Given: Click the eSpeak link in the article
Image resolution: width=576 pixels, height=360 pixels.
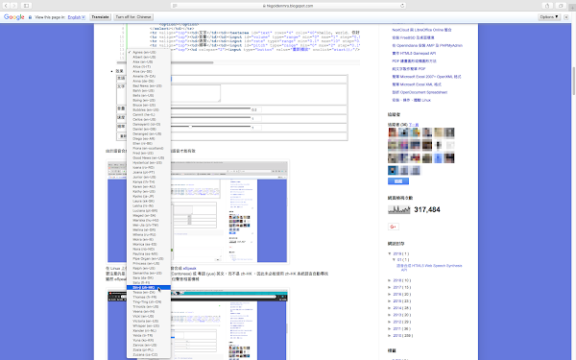Looking at the screenshot, I should coord(189,269).
